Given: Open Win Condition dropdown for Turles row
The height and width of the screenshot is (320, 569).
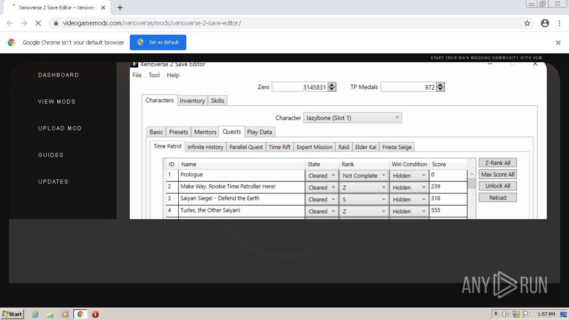Looking at the screenshot, I should coord(409,212).
